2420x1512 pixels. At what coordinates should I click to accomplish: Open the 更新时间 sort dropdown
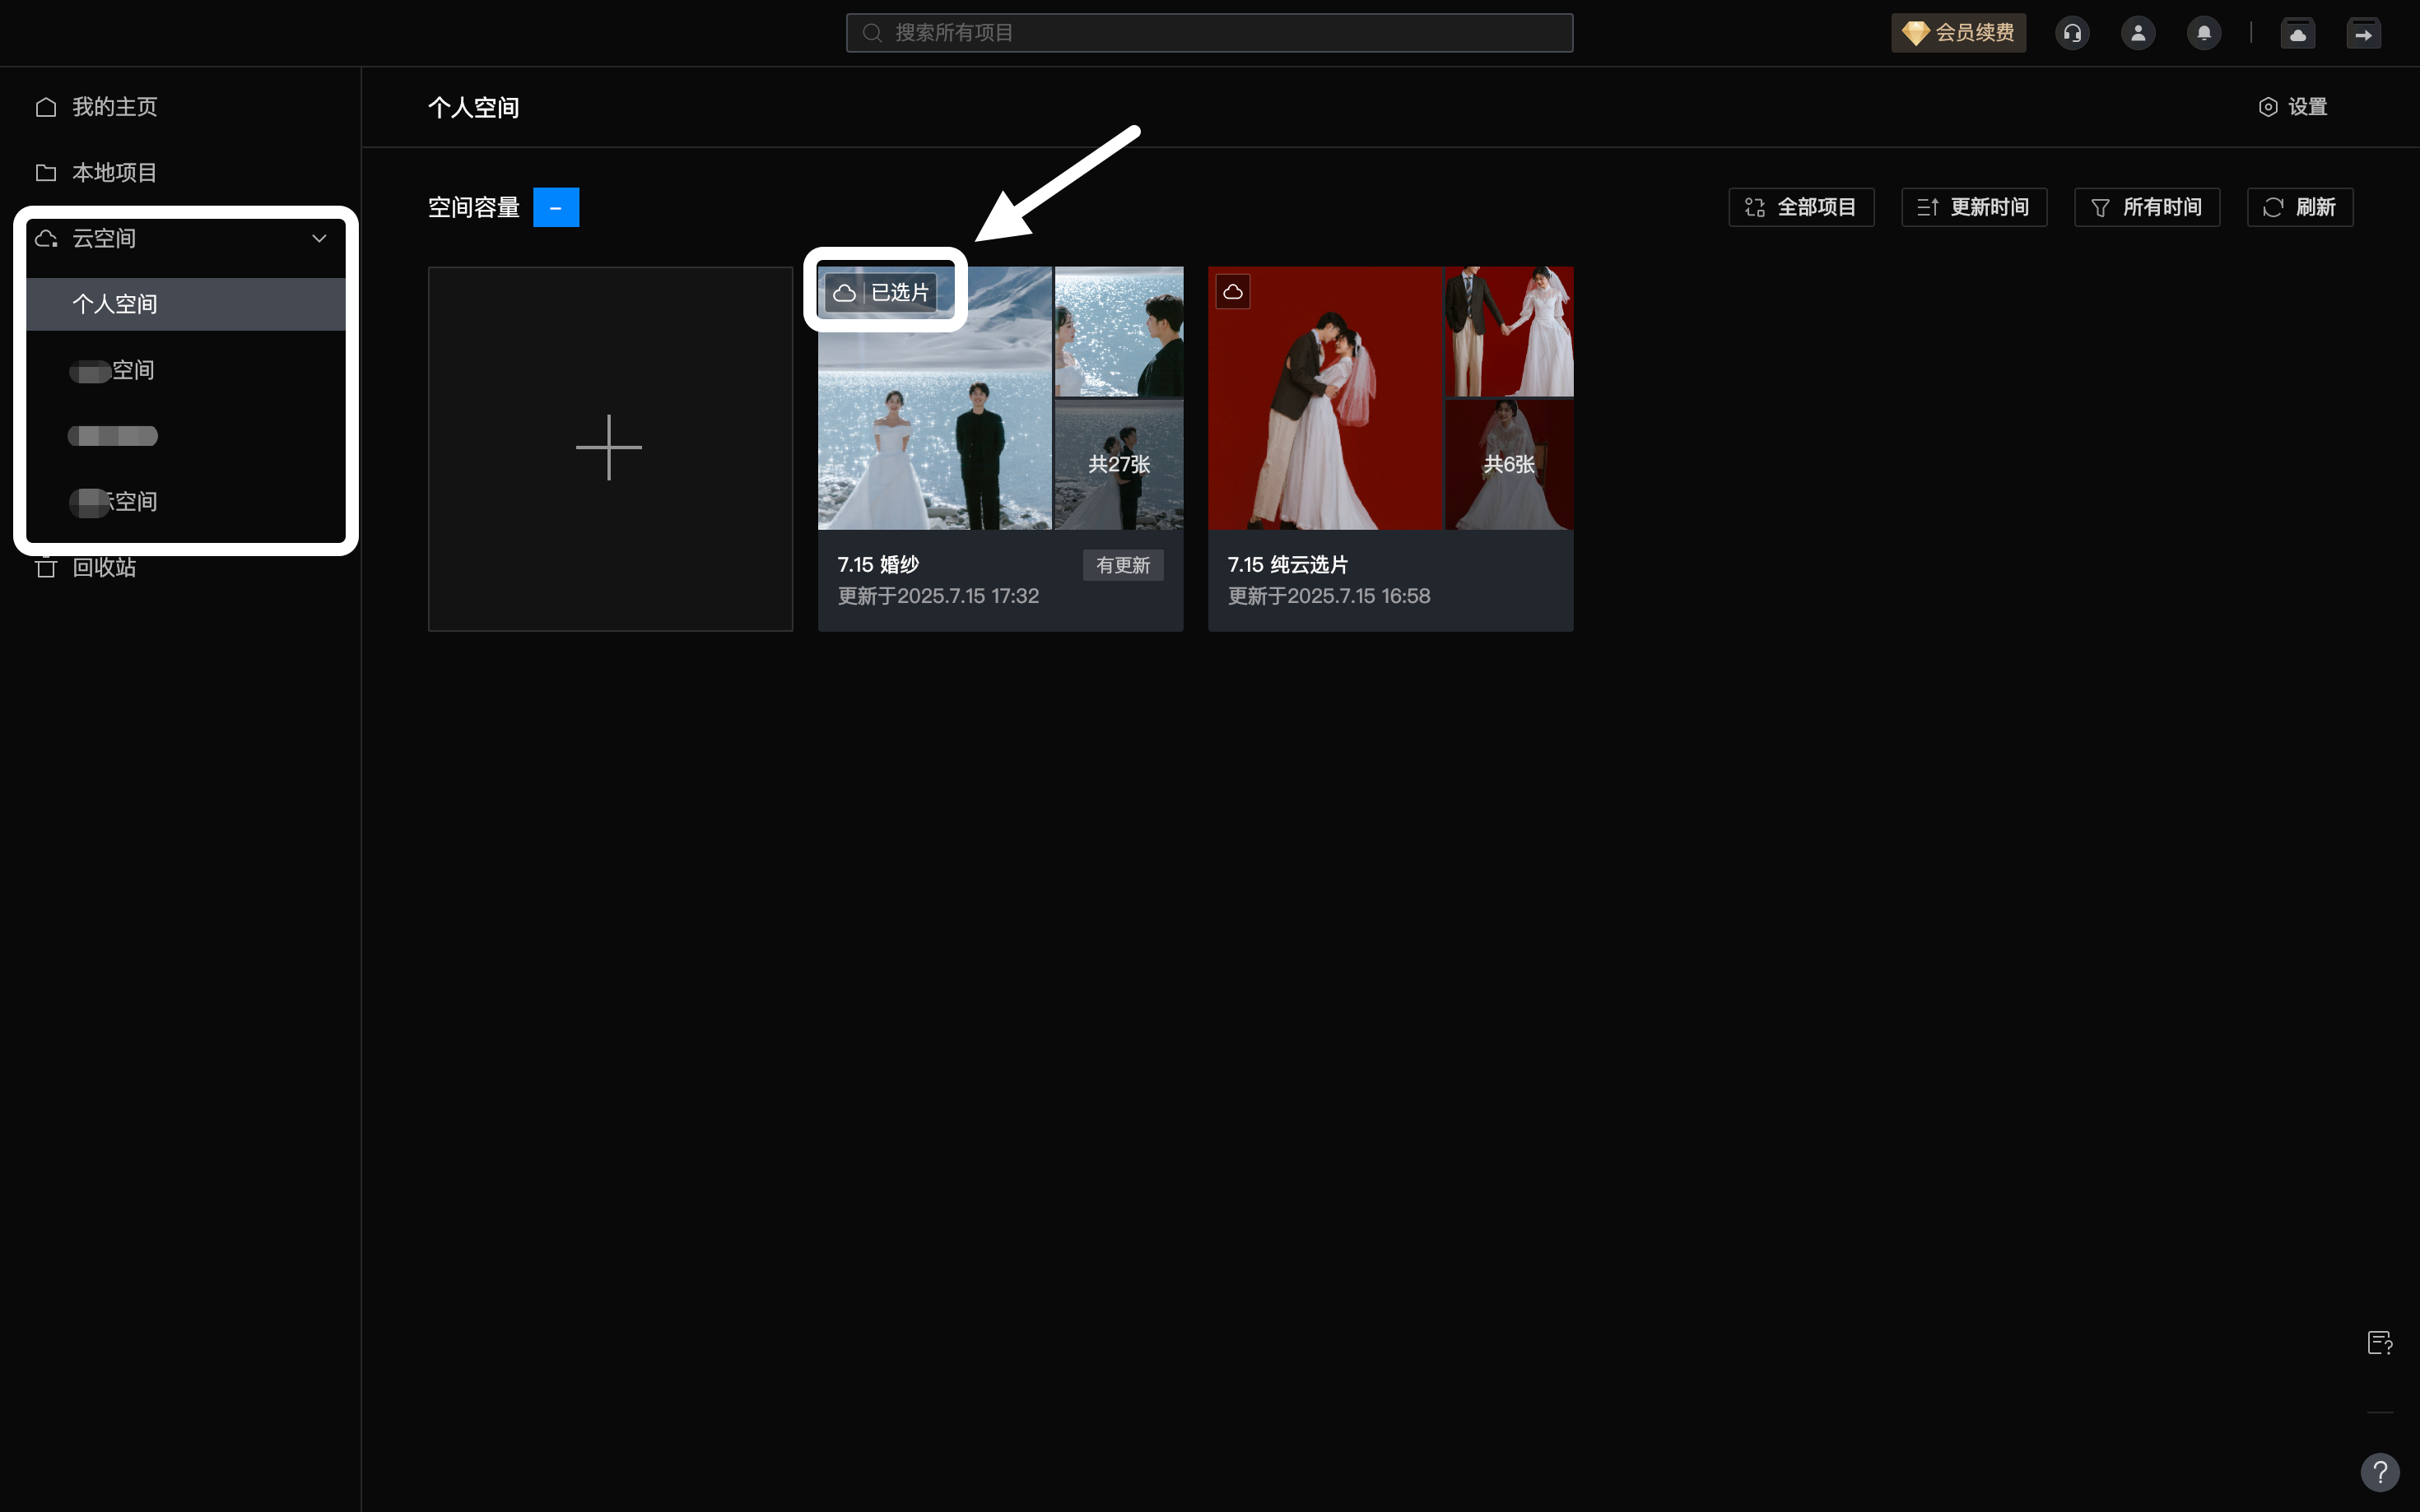[x=1974, y=207]
